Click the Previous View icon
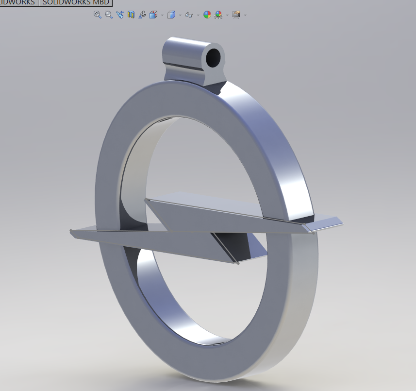The width and height of the screenshot is (416, 391). pos(120,15)
